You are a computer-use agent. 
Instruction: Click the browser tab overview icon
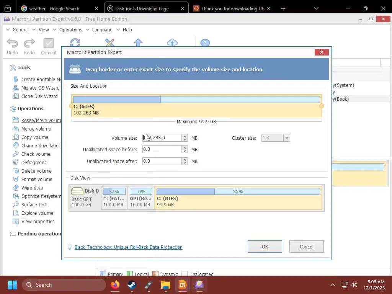(x=8, y=8)
